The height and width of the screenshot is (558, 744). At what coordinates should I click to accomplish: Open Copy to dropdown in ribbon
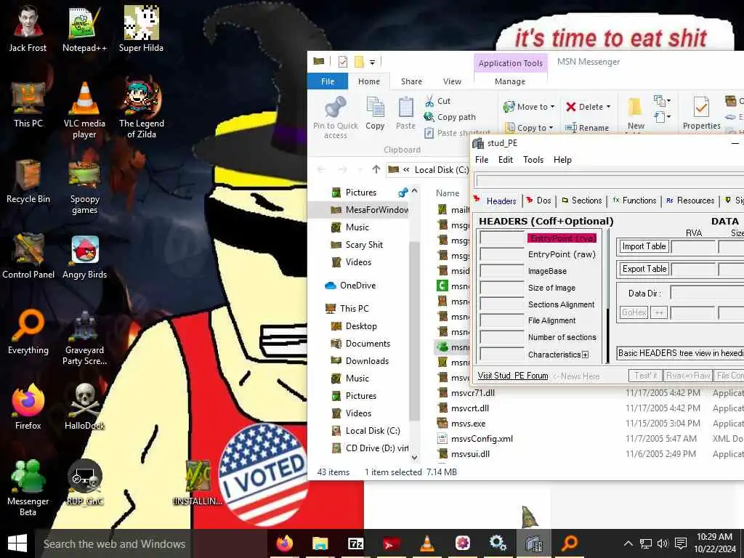pos(529,128)
